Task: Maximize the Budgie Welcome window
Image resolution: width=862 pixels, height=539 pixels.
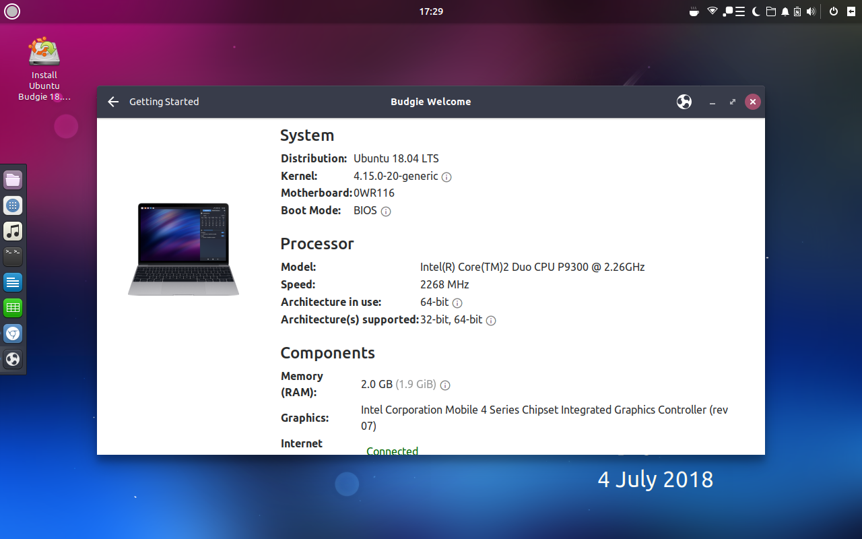Action: pos(733,102)
